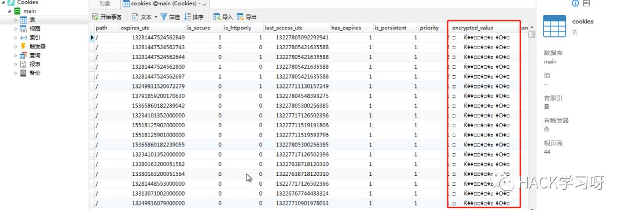Open the DDL icon in right panel
The image size is (625, 210).
pos(586,3)
